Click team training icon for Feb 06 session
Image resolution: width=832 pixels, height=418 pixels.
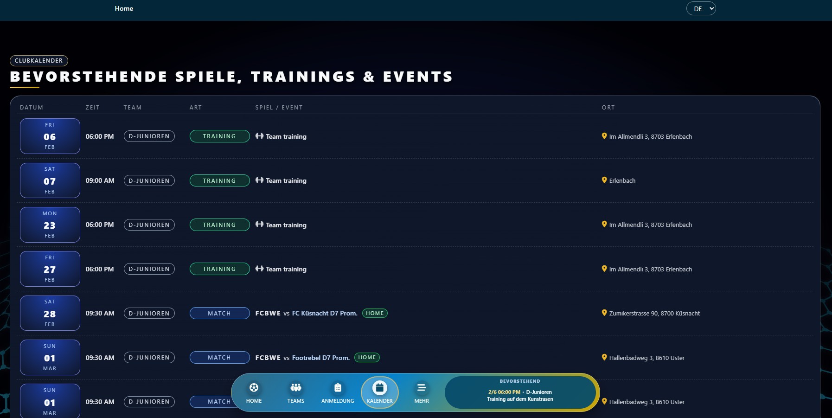click(259, 136)
